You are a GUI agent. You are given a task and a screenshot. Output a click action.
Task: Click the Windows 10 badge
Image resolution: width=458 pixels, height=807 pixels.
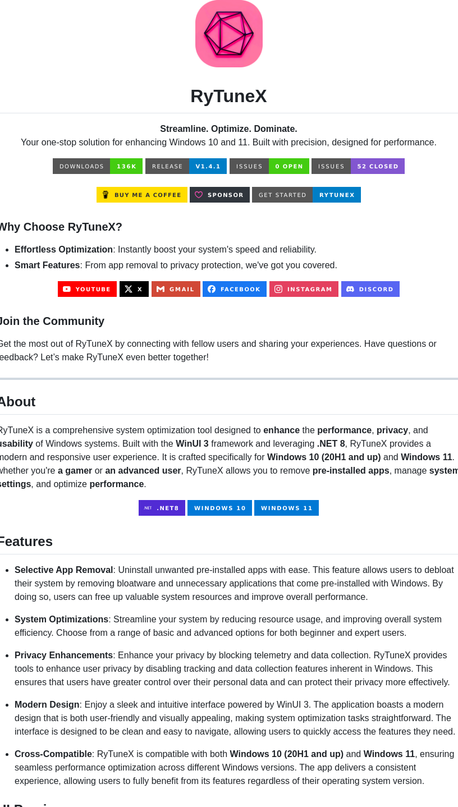(x=219, y=508)
